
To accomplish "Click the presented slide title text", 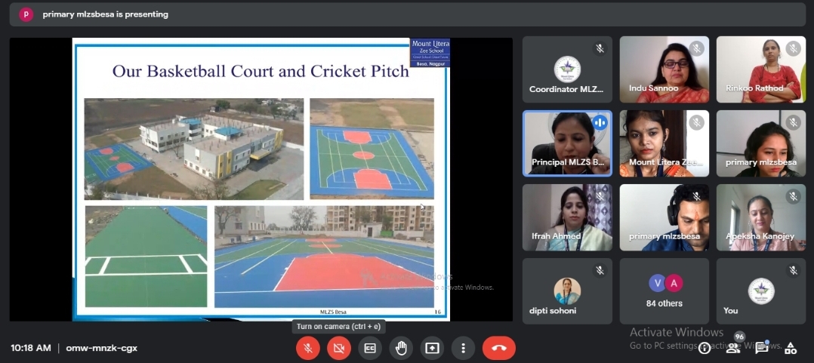I will pyautogui.click(x=261, y=70).
